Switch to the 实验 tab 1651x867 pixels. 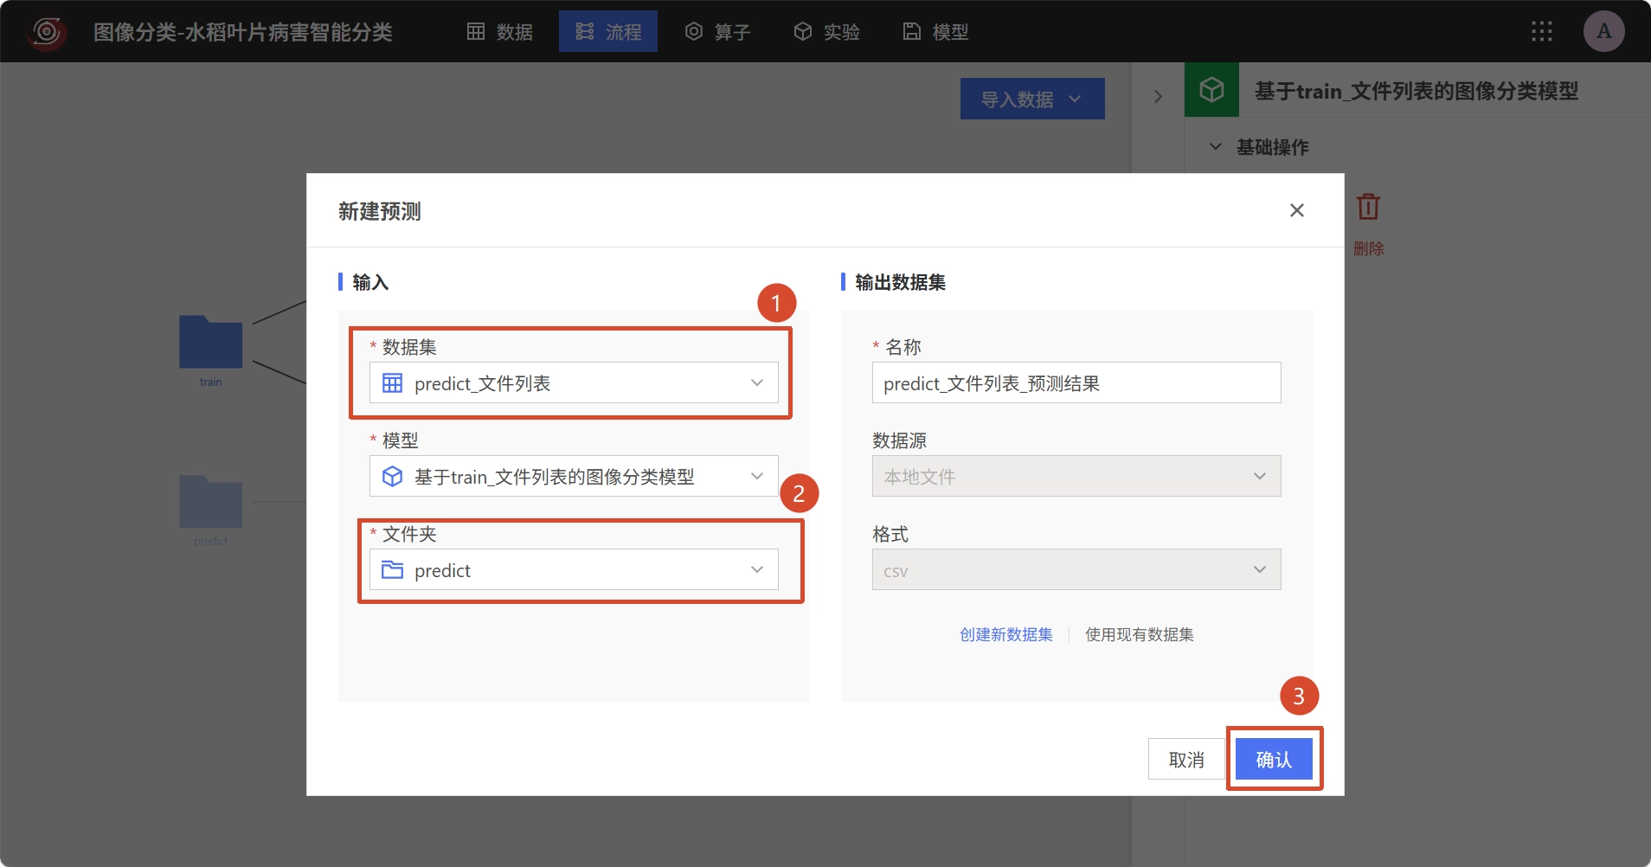point(826,32)
